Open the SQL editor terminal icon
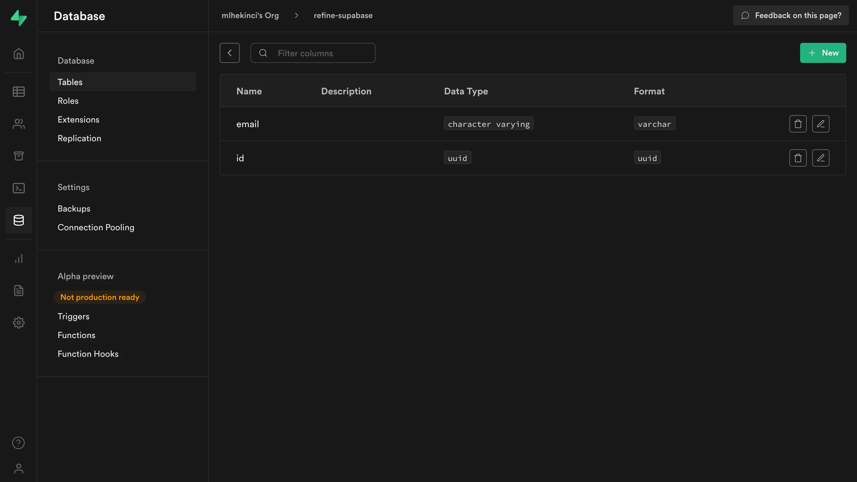The height and width of the screenshot is (482, 857). 18,188
